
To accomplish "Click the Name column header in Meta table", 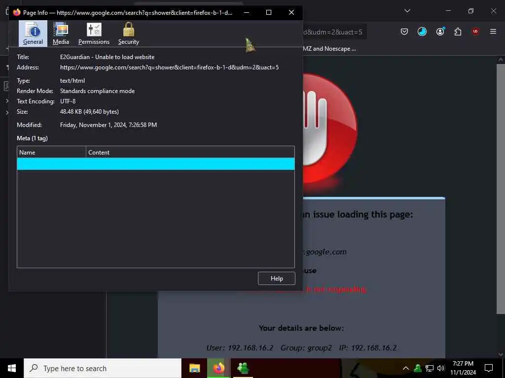I will [51, 153].
